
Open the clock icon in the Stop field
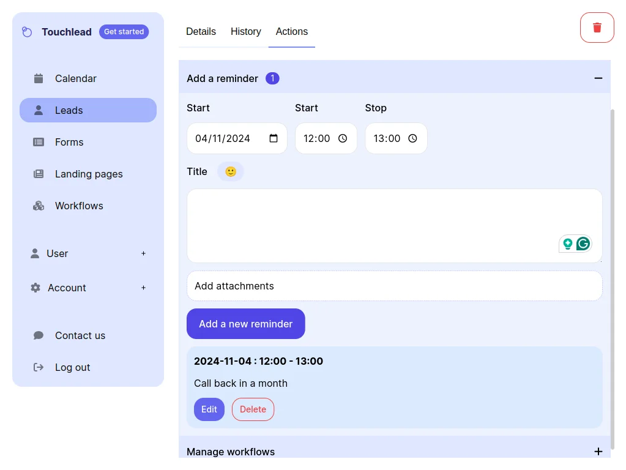click(412, 138)
